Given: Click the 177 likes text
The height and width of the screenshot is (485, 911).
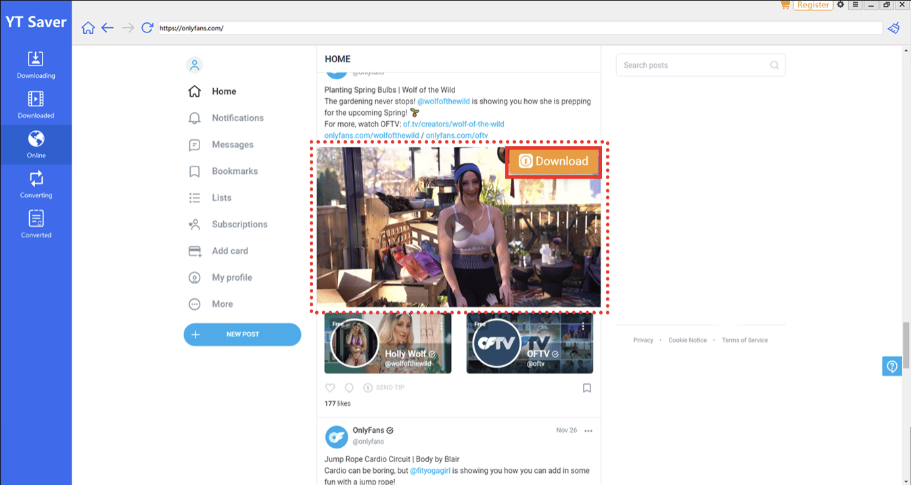Looking at the screenshot, I should (x=337, y=404).
